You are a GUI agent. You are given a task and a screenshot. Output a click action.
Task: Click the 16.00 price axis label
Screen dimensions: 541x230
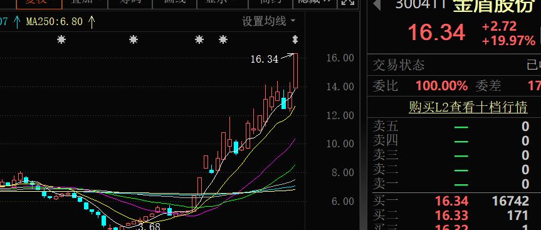[340, 58]
